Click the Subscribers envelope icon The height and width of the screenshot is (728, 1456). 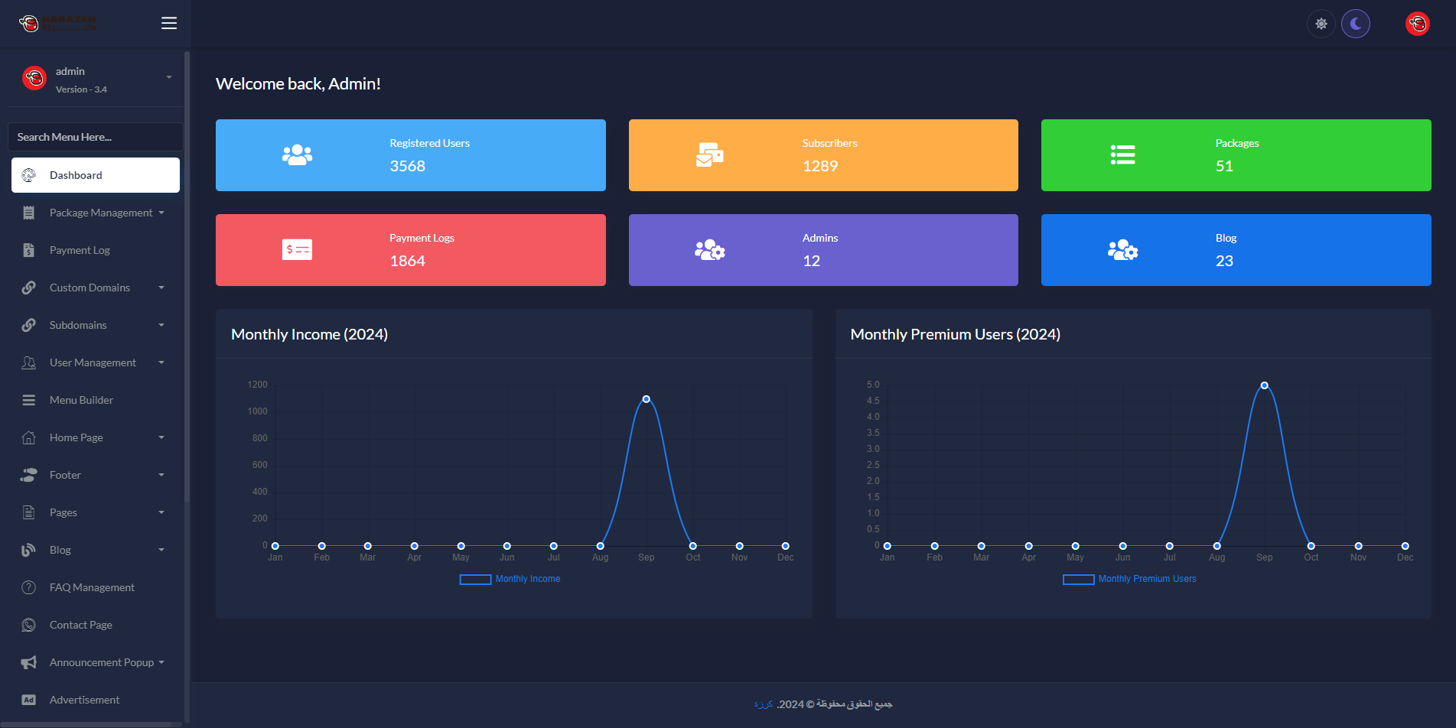[x=710, y=155]
